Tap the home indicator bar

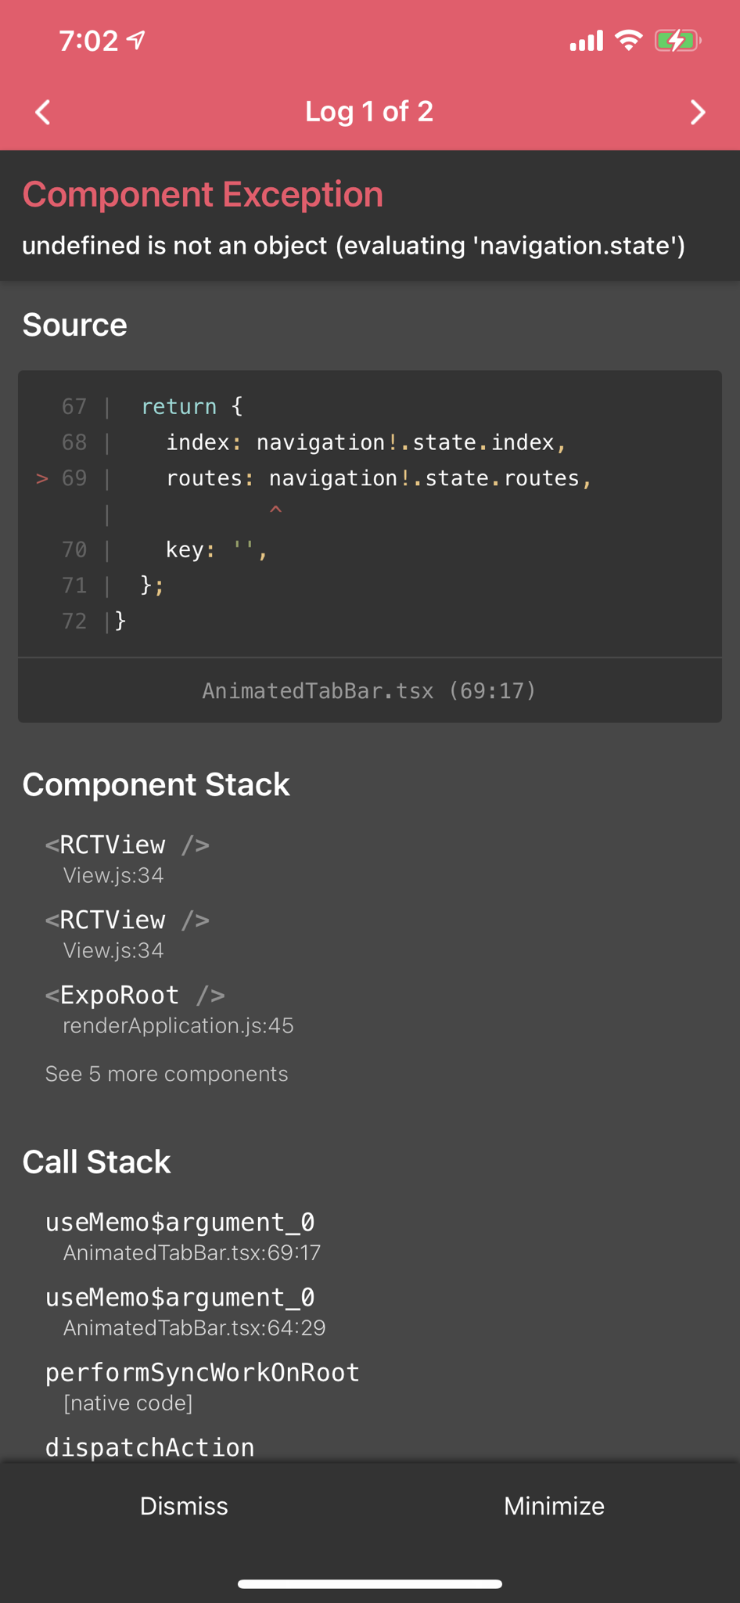369,1584
